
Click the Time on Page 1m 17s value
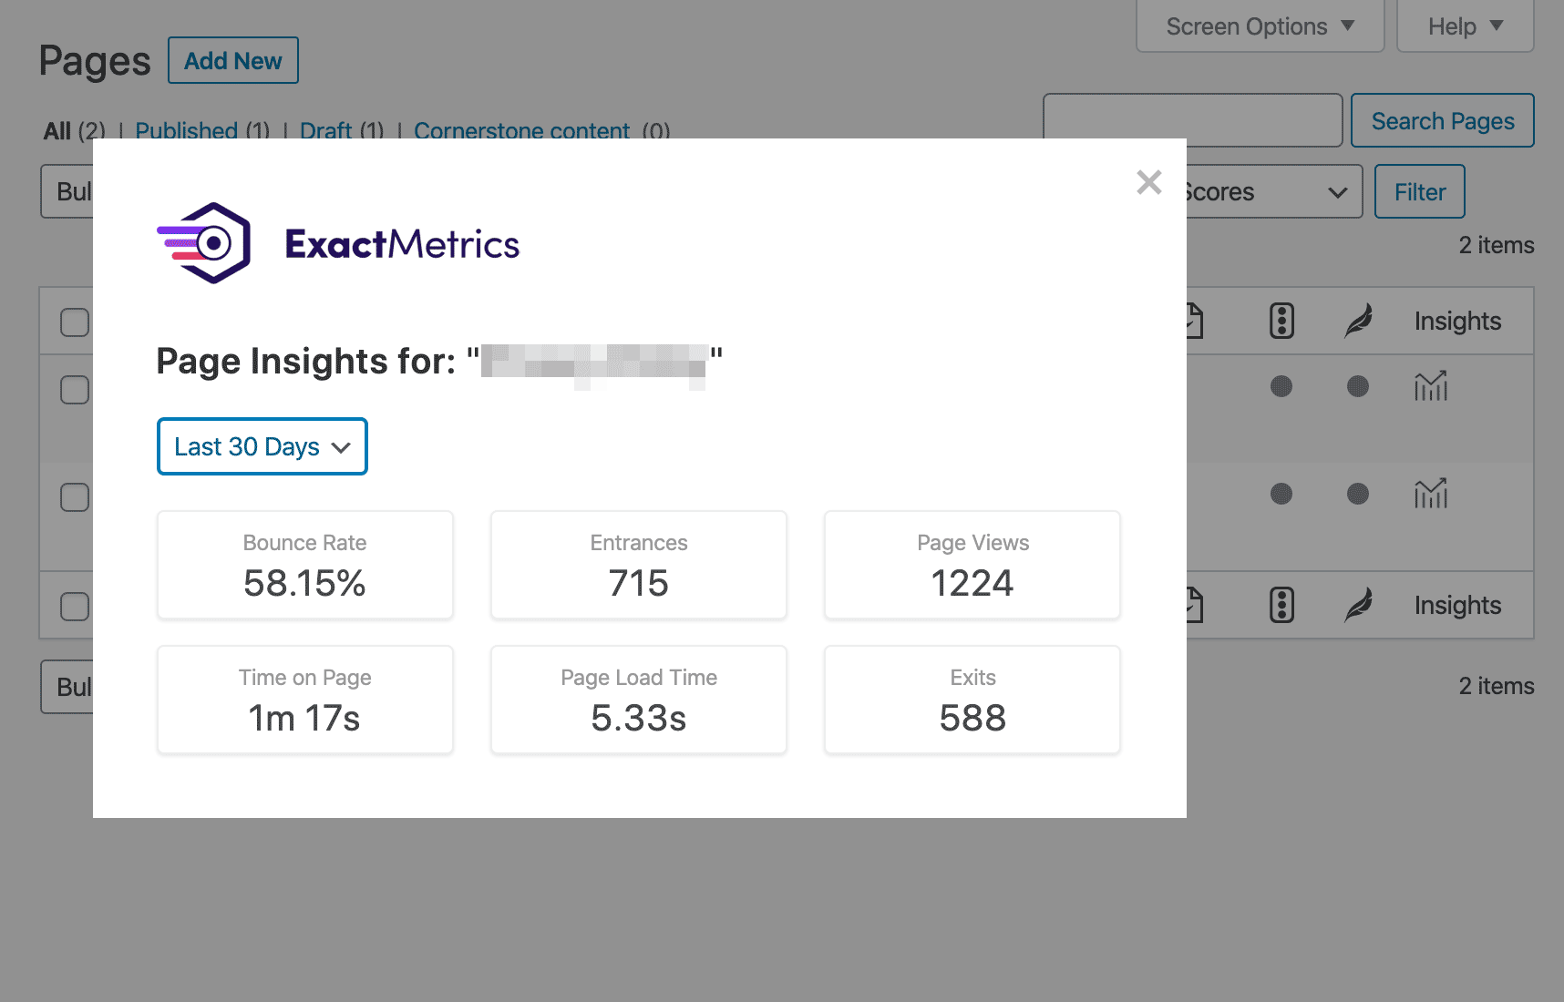click(304, 718)
